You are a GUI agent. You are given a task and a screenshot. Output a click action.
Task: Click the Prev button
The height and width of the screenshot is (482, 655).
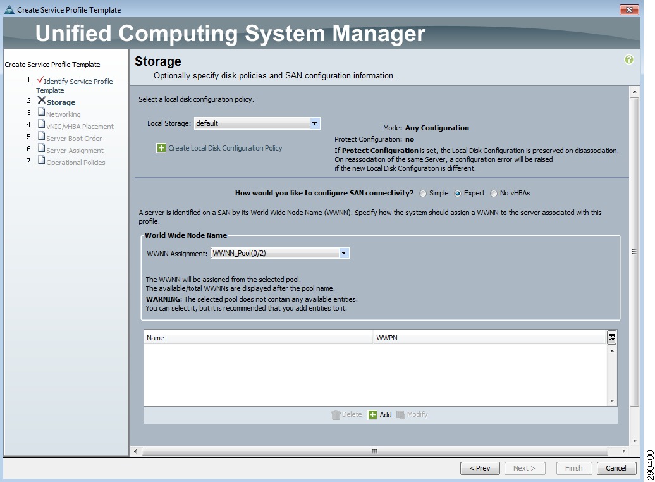click(480, 468)
